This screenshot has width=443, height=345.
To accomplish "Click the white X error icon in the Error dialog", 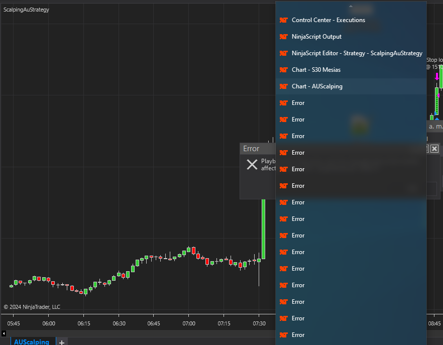I will (252, 164).
